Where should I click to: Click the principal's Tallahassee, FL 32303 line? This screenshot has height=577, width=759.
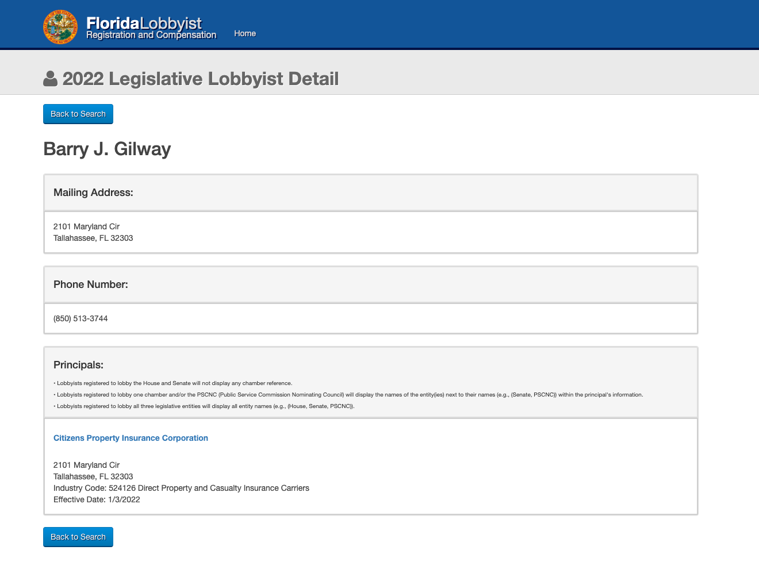[x=93, y=476]
